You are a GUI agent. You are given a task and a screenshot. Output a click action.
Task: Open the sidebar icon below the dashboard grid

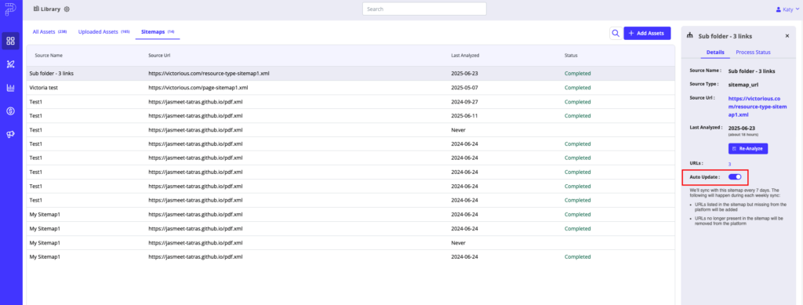[x=11, y=64]
